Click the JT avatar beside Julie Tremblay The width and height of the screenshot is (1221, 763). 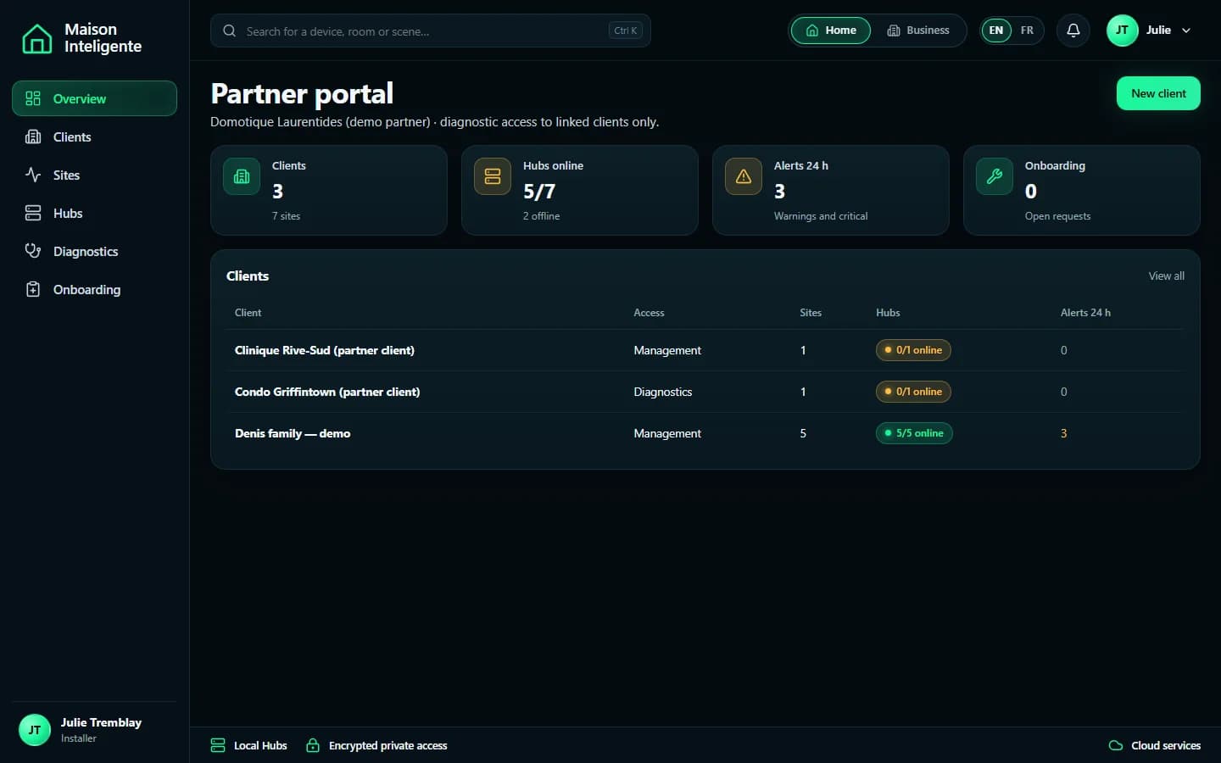35,730
